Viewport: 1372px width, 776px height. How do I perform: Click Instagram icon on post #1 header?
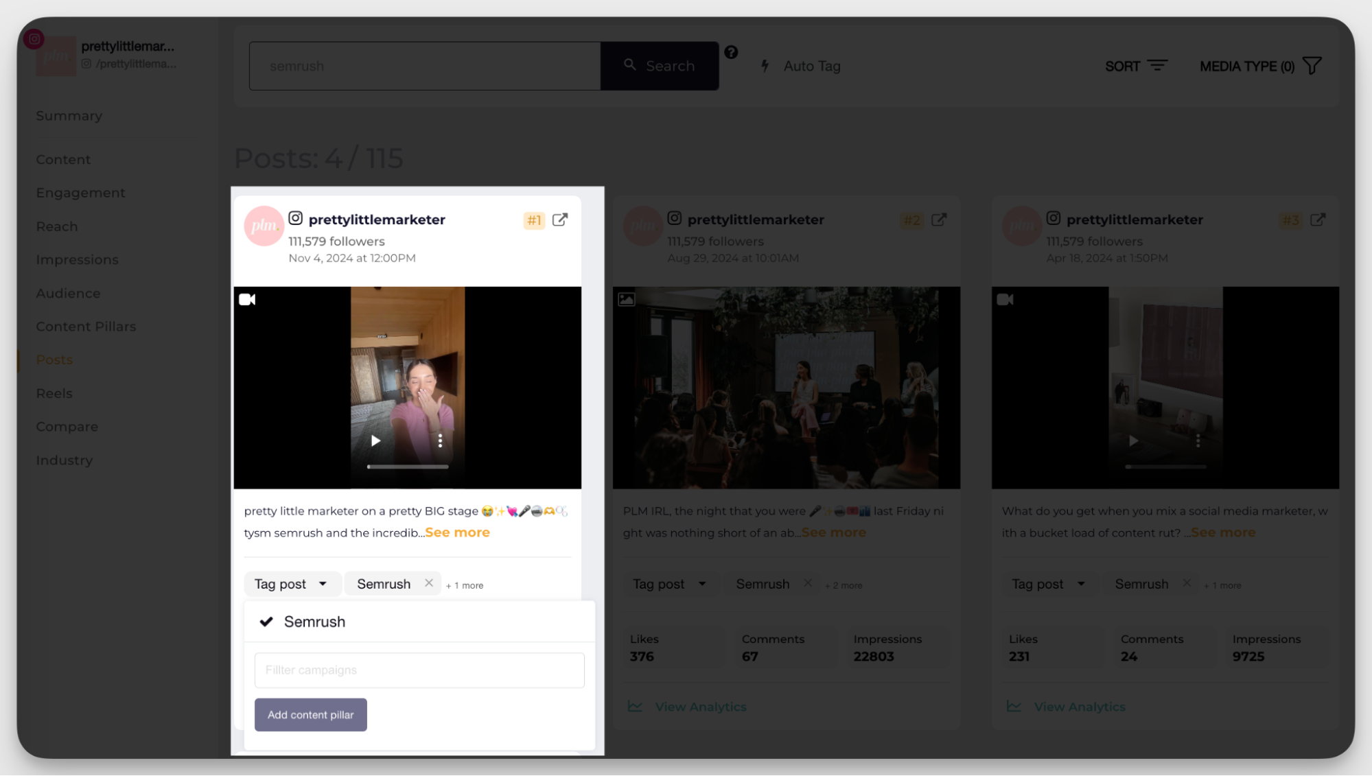tap(295, 218)
